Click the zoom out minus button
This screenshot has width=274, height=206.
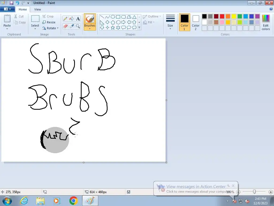tap(238, 192)
